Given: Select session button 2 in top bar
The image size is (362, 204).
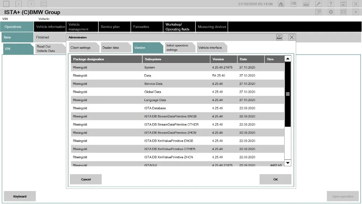Looking at the screenshot, I should click(x=19, y=4).
